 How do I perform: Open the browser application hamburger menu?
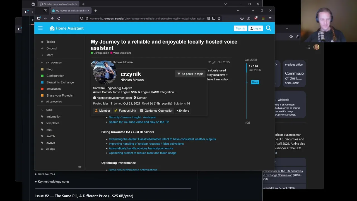[x=270, y=18]
